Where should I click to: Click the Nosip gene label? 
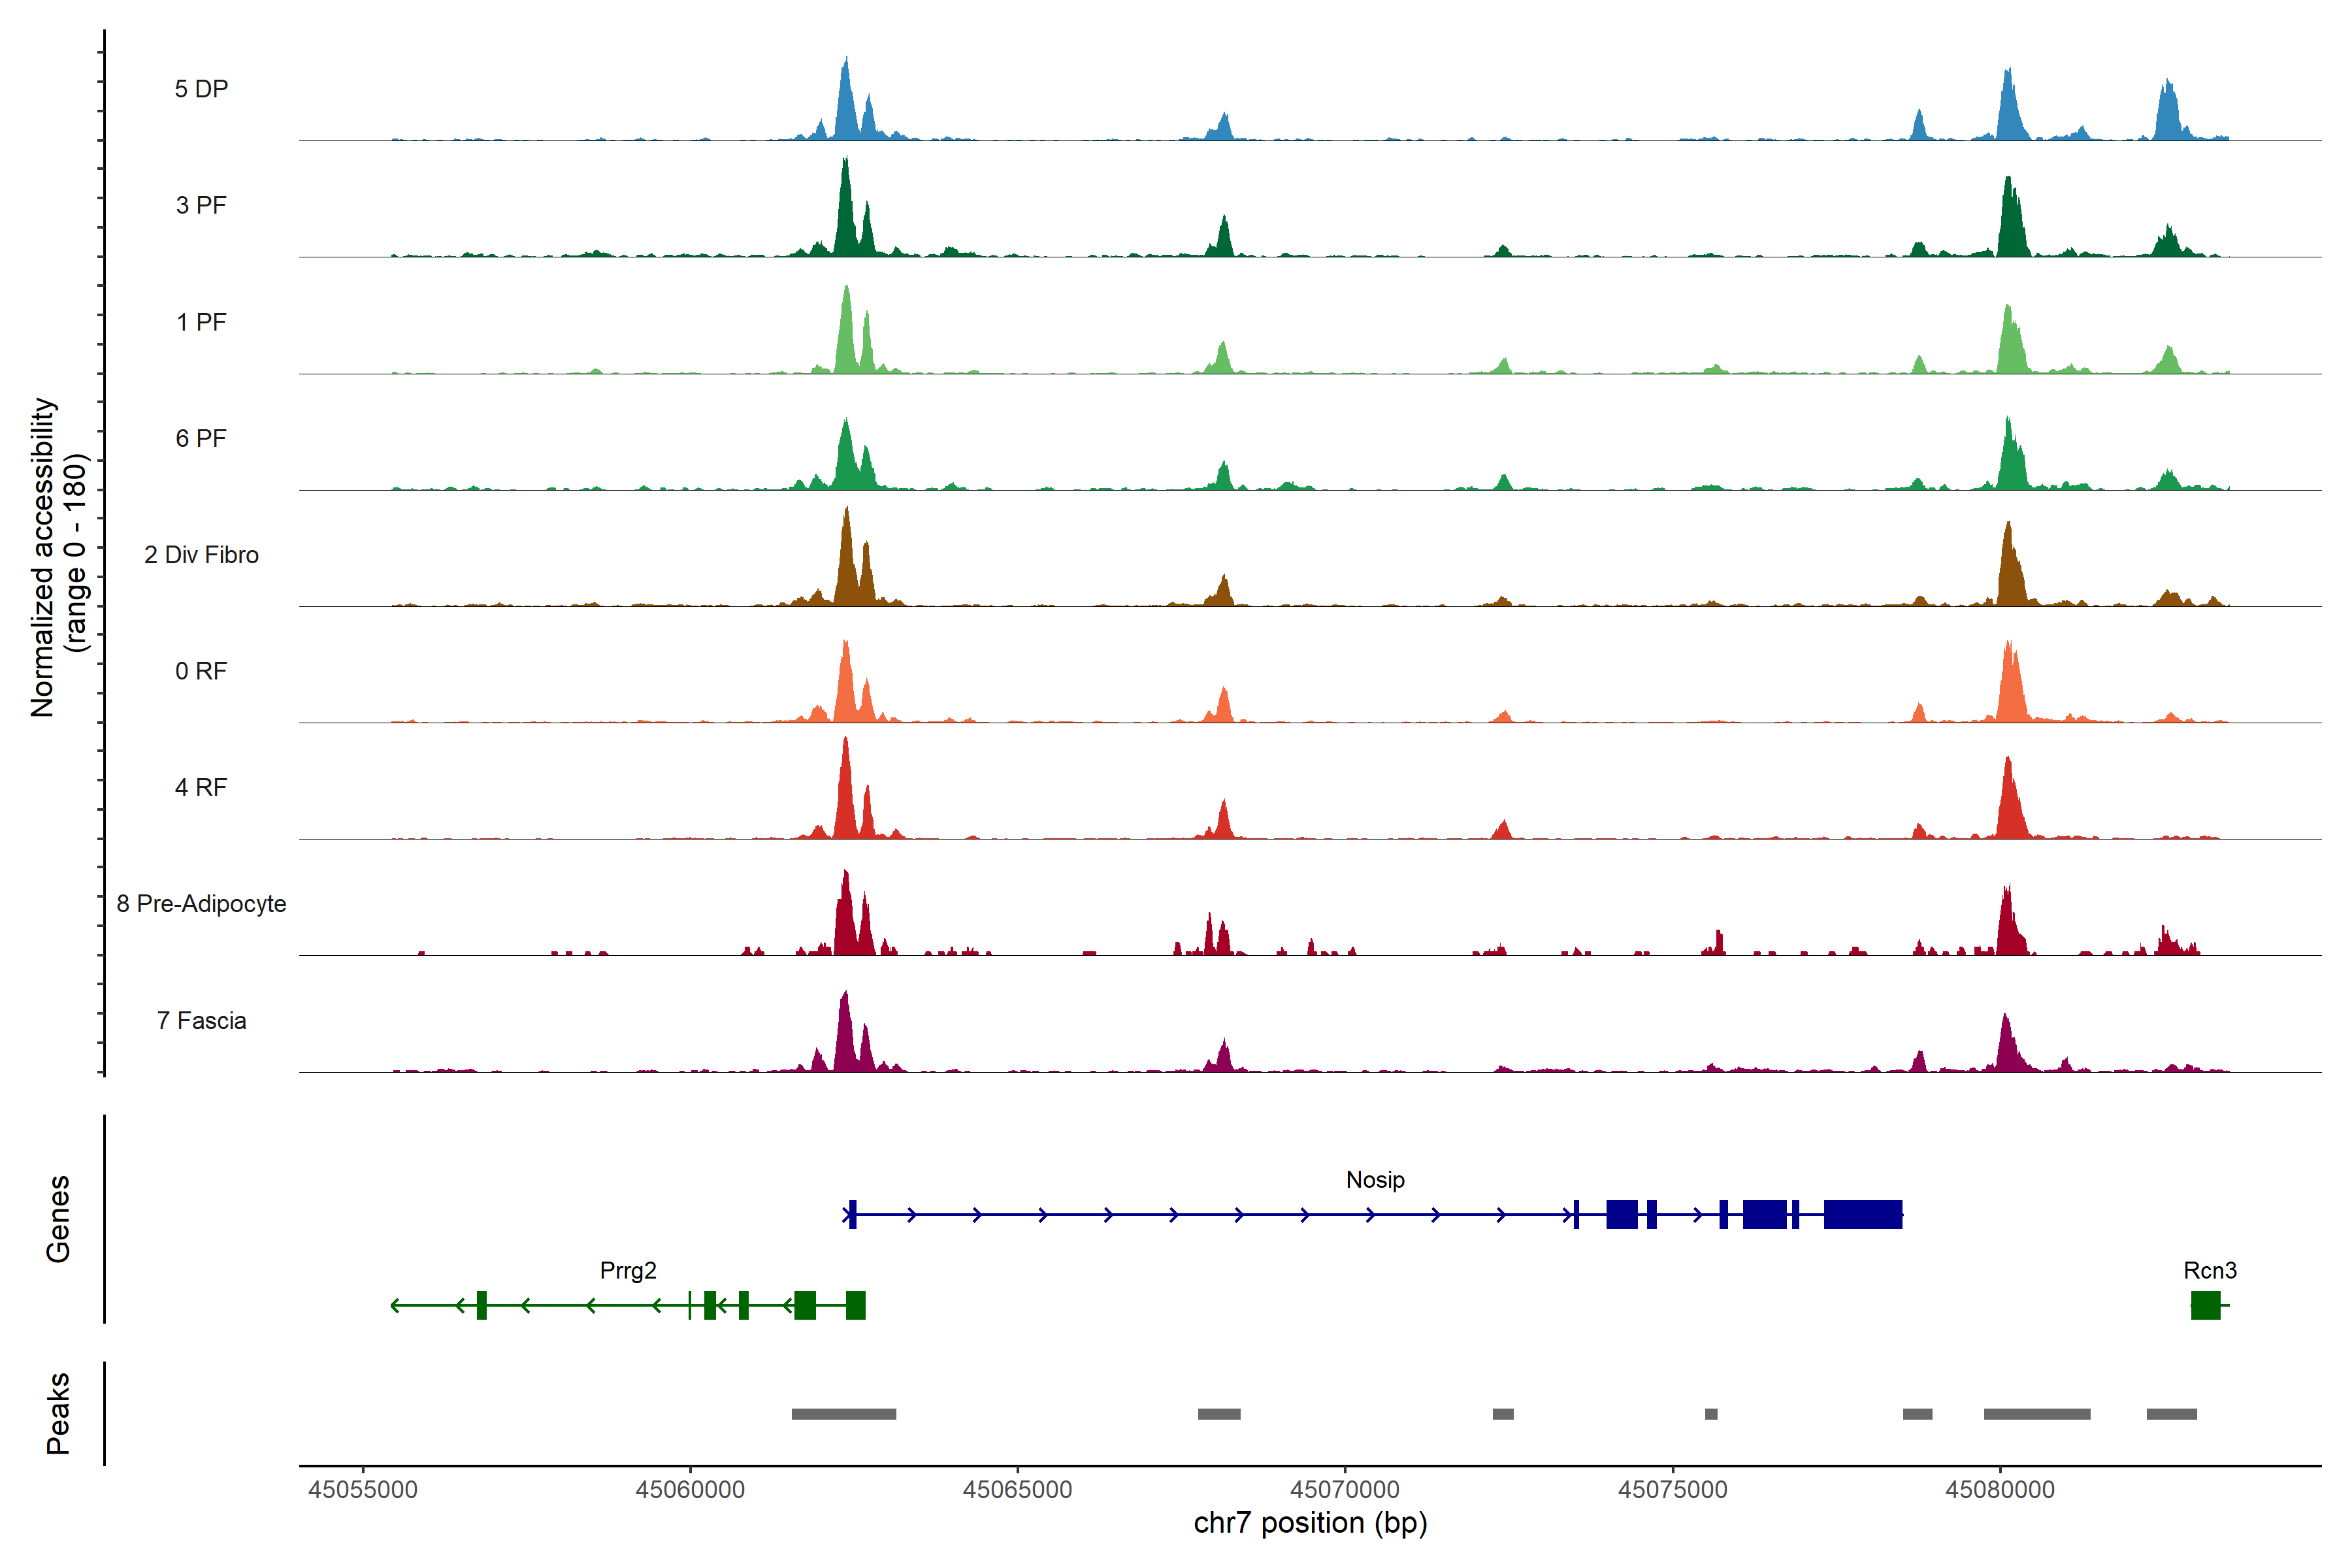tap(1375, 1180)
